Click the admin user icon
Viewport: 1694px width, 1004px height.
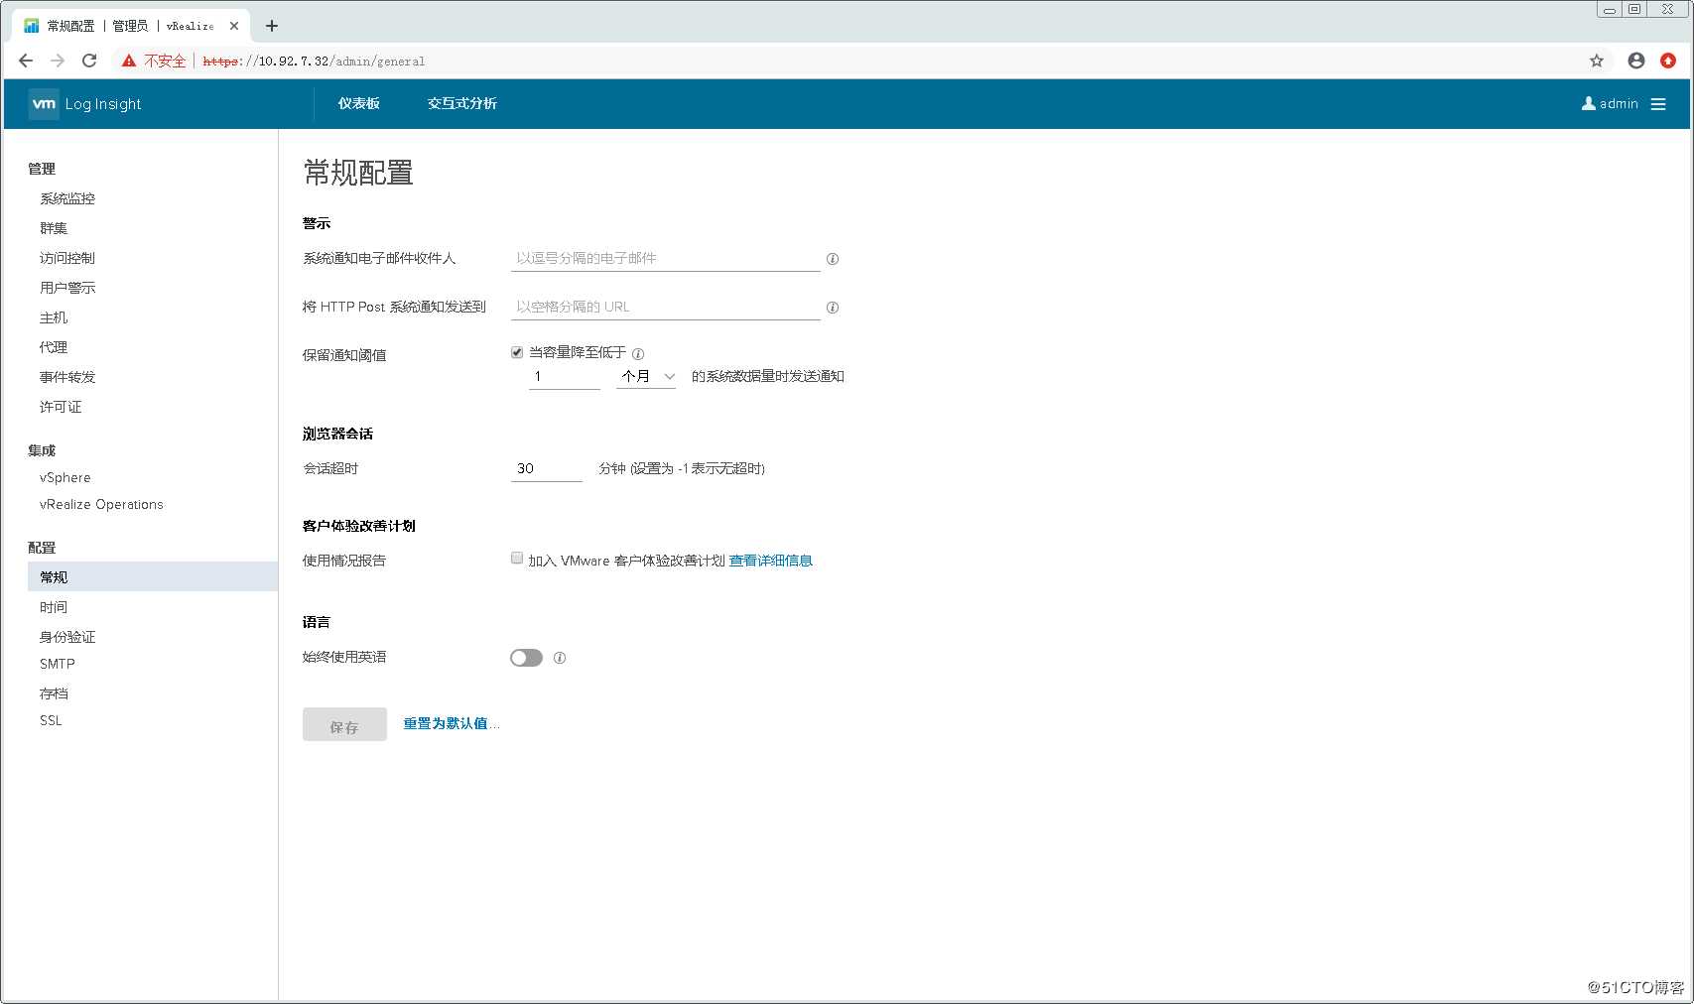click(1588, 103)
